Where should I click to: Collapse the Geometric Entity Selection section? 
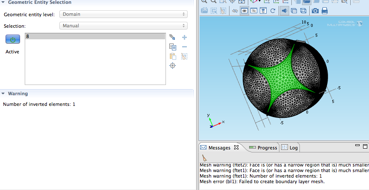point(3,2)
